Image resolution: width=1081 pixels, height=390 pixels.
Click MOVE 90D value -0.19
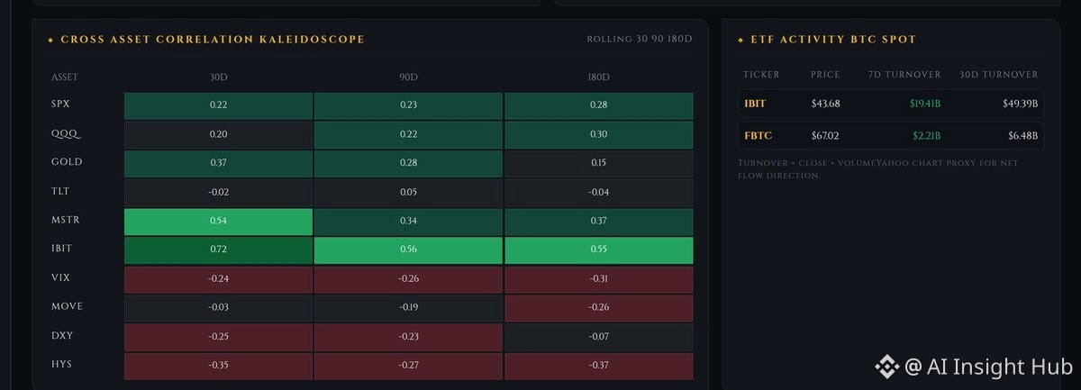click(408, 308)
